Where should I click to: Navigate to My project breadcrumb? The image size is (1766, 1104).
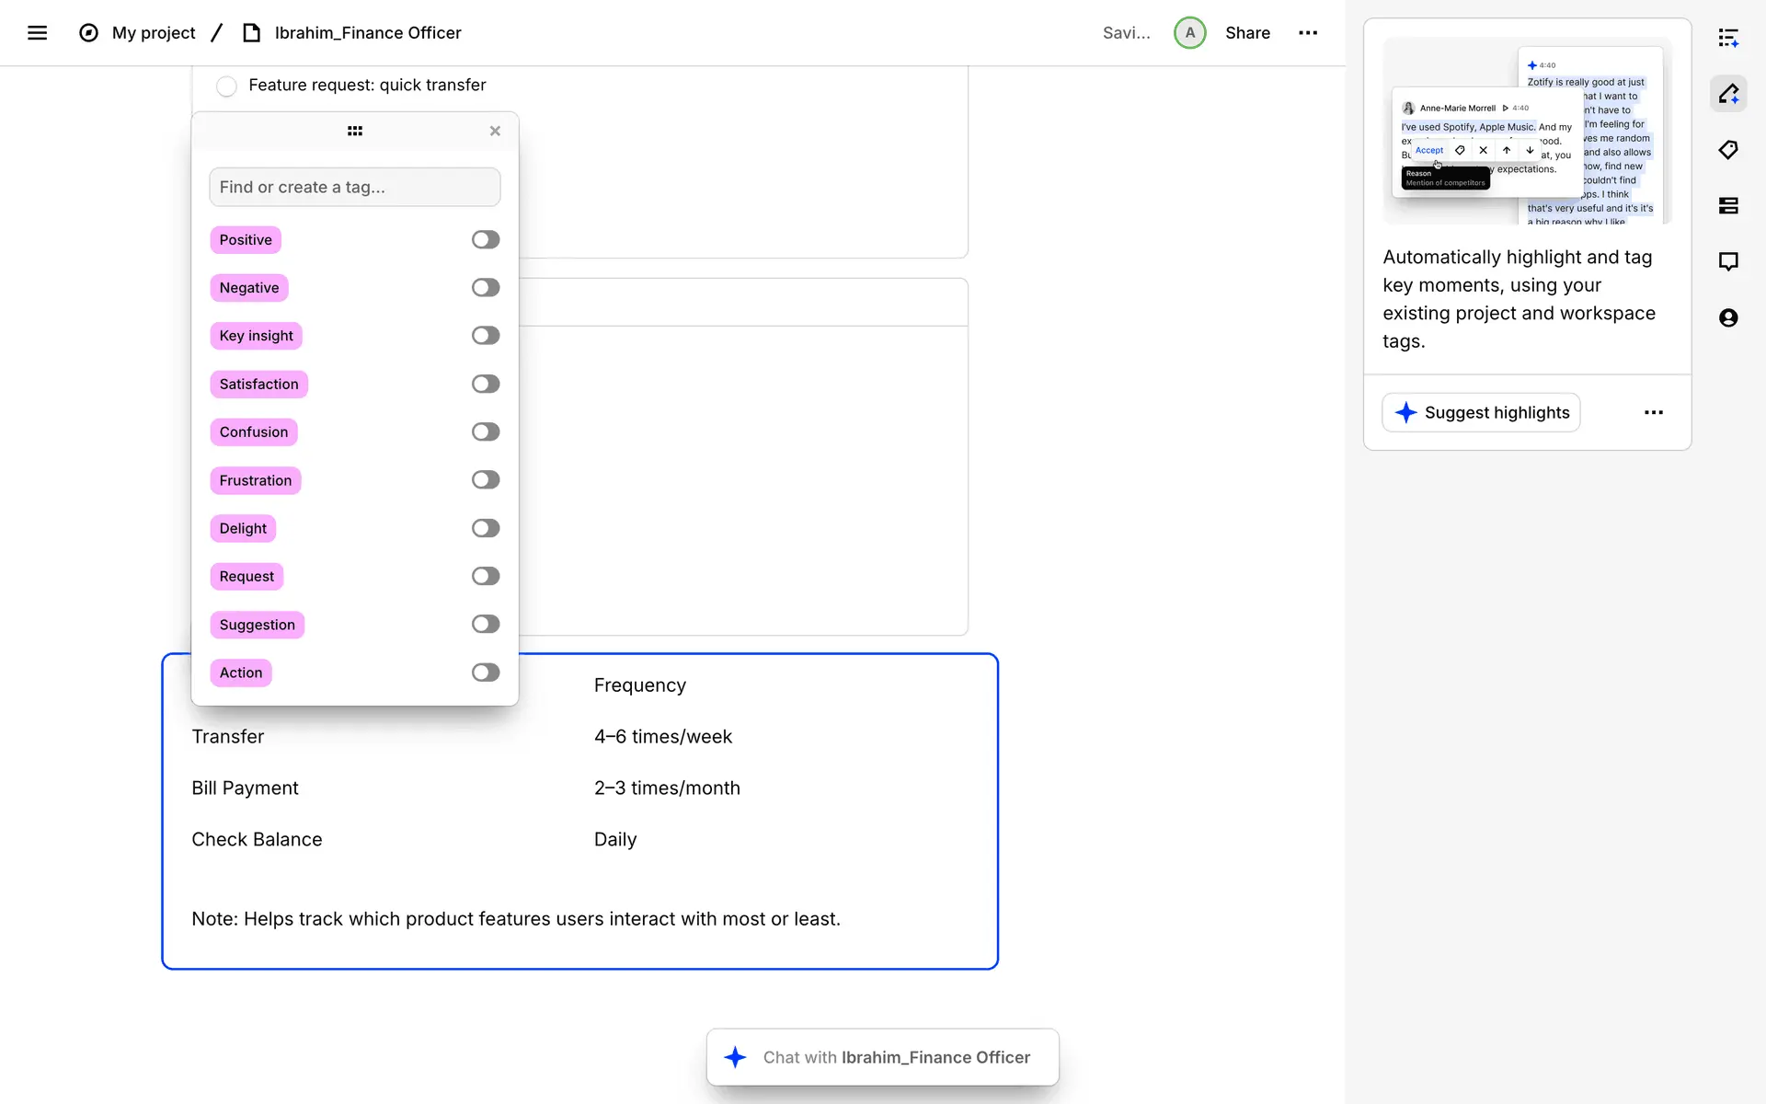pyautogui.click(x=153, y=33)
